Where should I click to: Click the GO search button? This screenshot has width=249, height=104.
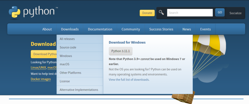point(220,12)
